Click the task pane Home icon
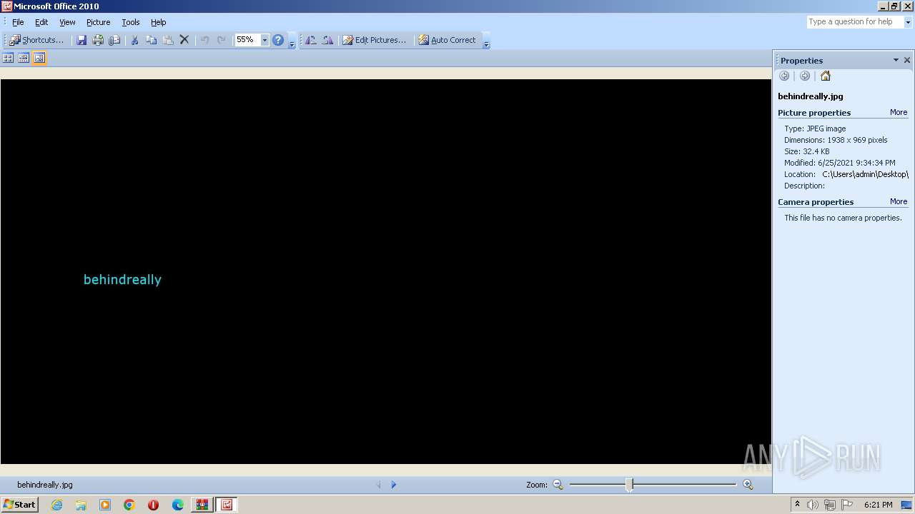This screenshot has width=915, height=514. 826,76
